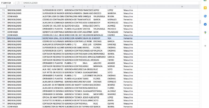Viewport: 209px width, 108px height.
Task: Select row 146 header
Action: (x=4, y=107)
